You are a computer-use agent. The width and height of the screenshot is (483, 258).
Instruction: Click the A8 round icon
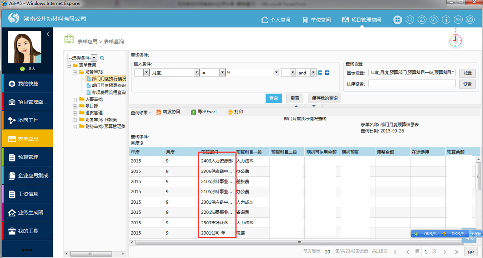coord(458,20)
